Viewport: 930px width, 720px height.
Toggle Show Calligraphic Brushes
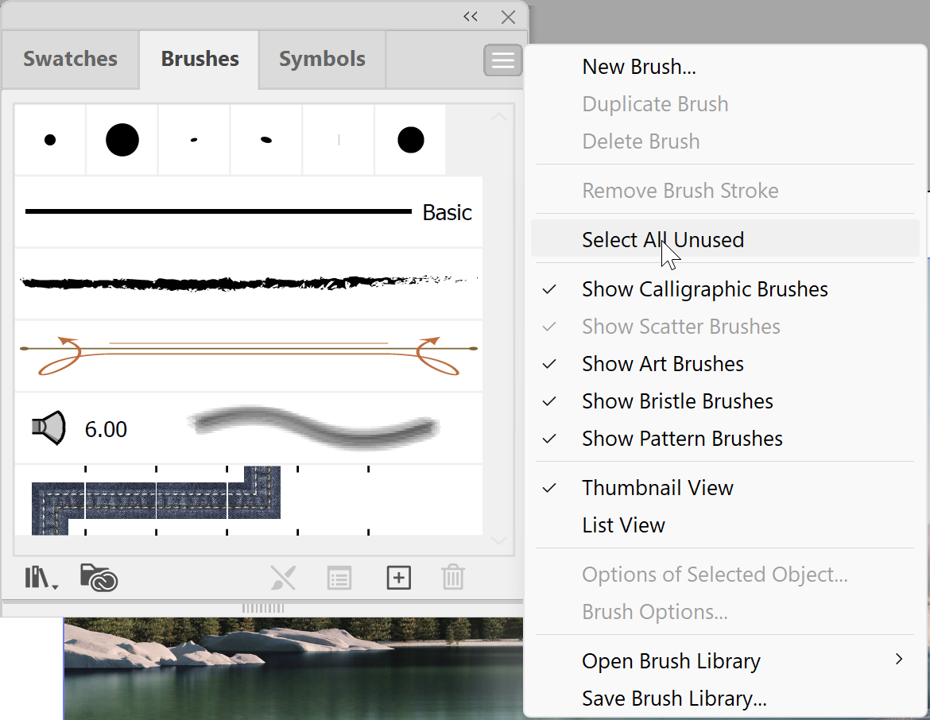click(x=725, y=288)
